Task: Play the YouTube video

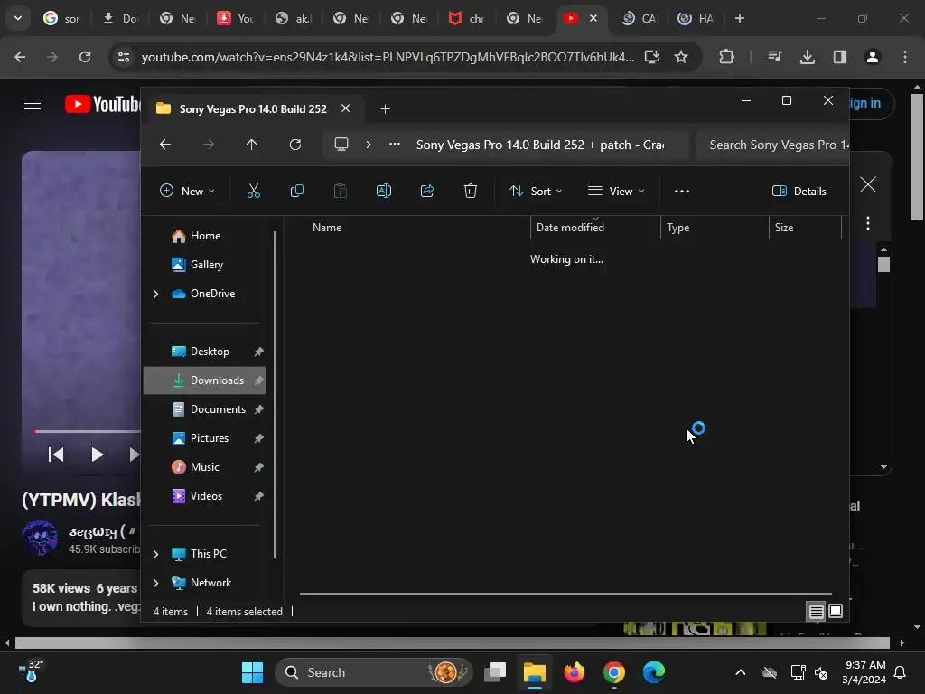Action: point(97,455)
